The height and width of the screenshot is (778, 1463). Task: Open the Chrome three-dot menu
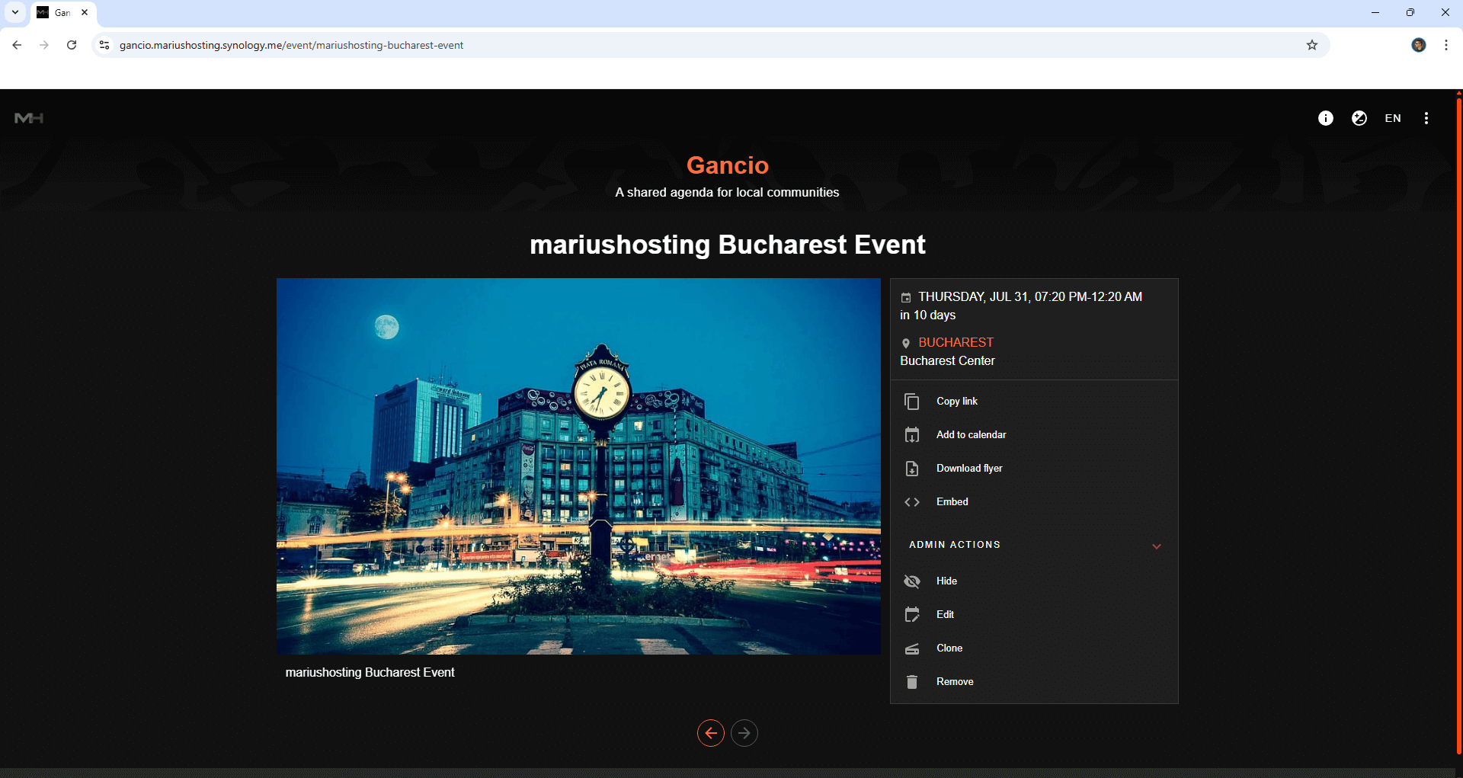click(x=1446, y=45)
